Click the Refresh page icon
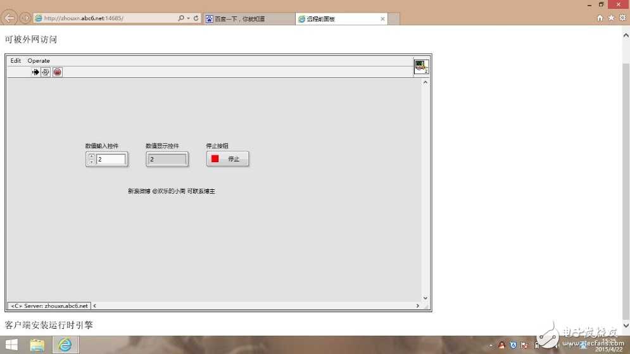 196,18
